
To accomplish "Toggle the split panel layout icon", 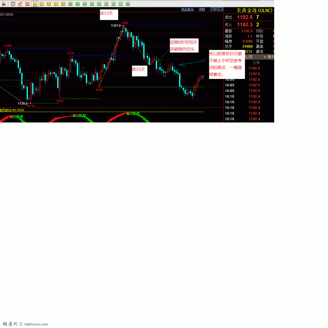I will click(x=221, y=9).
